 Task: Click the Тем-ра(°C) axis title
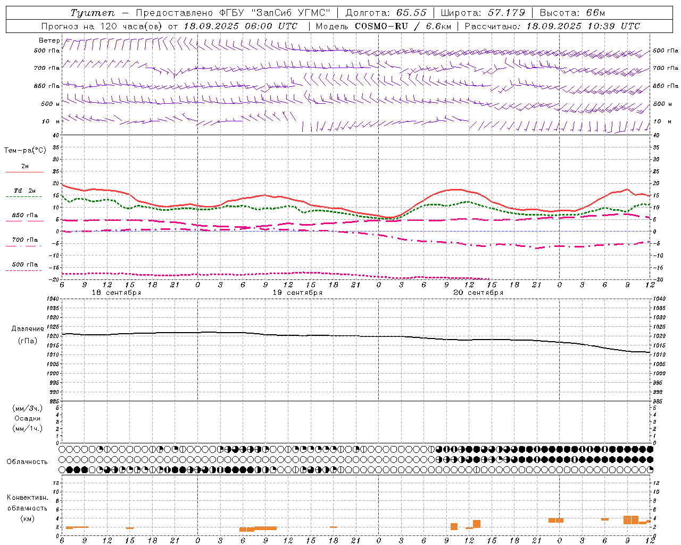[x=25, y=150]
